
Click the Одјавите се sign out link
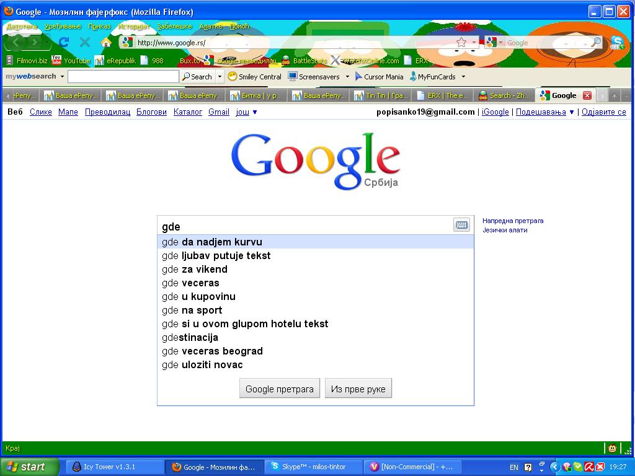point(604,112)
